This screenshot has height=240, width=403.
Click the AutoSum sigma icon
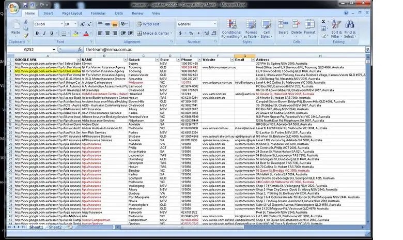click(323, 21)
